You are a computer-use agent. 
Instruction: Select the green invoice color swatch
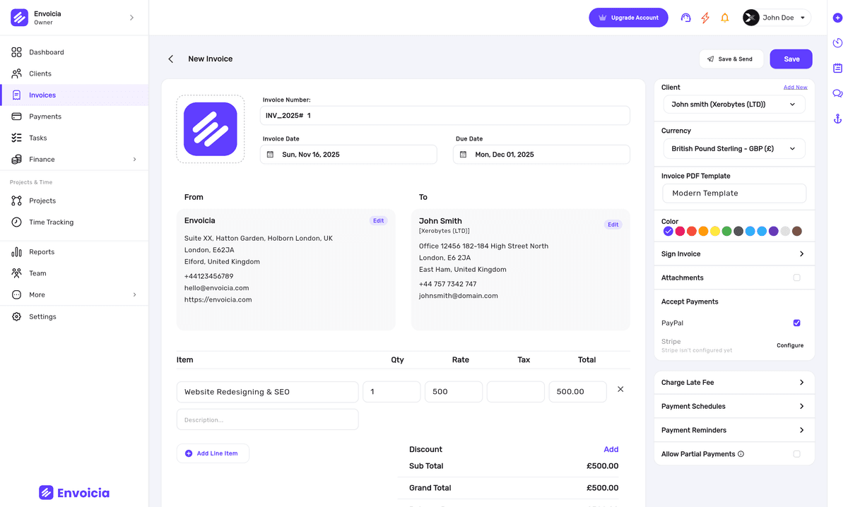(726, 231)
